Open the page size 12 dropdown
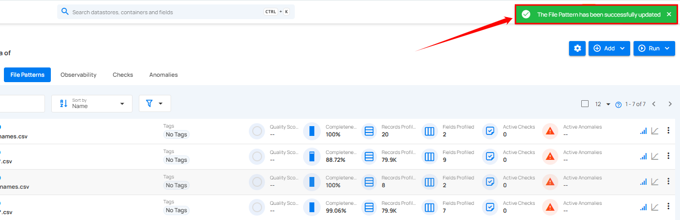The height and width of the screenshot is (220, 680). [x=603, y=104]
